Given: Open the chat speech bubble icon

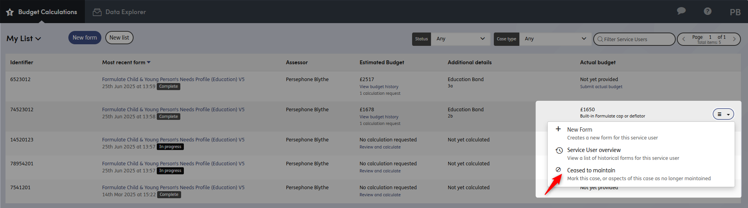Looking at the screenshot, I should [681, 11].
